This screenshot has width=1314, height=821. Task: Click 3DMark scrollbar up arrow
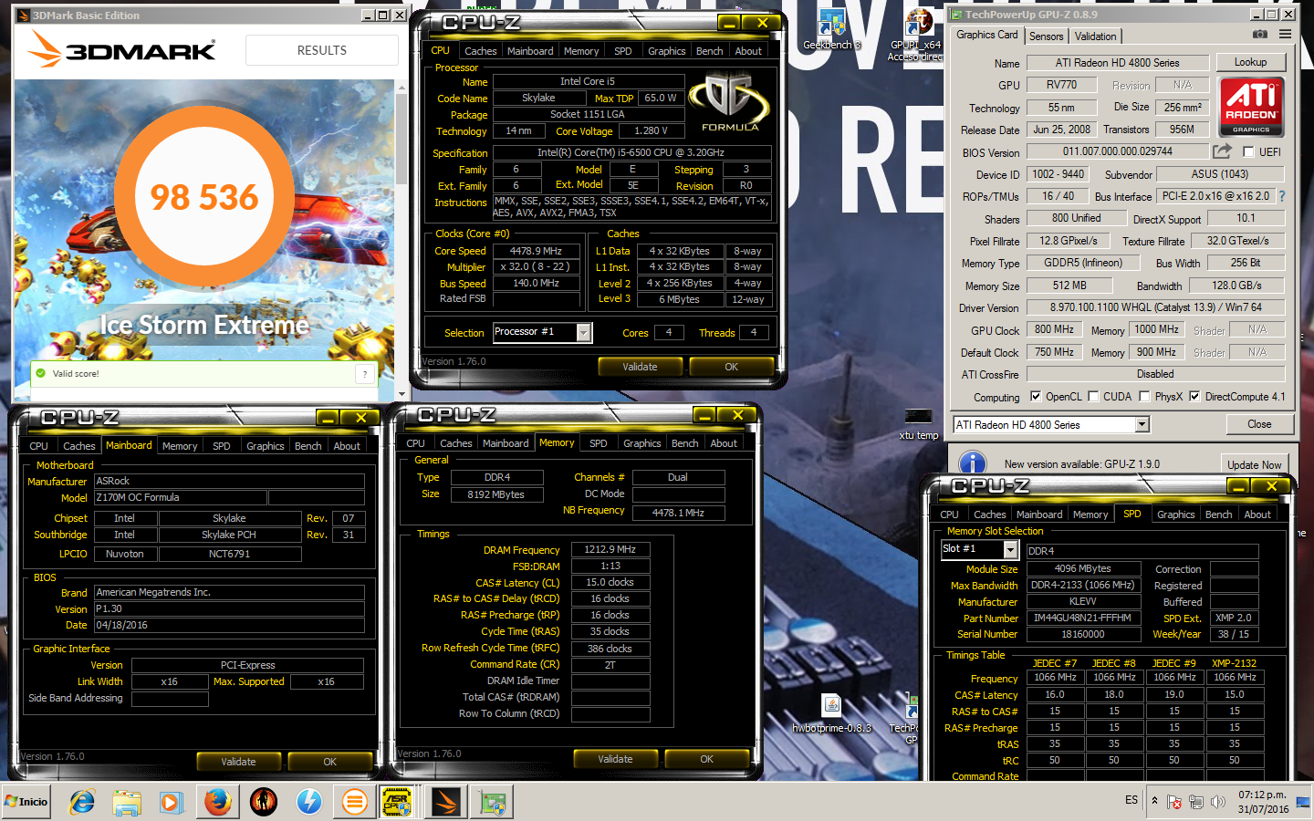coord(401,86)
